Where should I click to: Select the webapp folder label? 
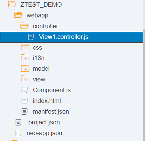(37, 16)
